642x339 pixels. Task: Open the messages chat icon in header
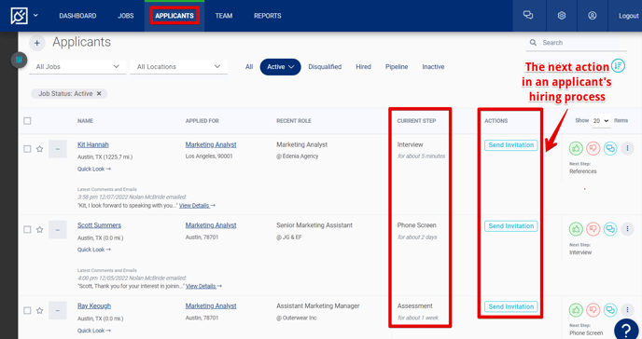click(528, 16)
